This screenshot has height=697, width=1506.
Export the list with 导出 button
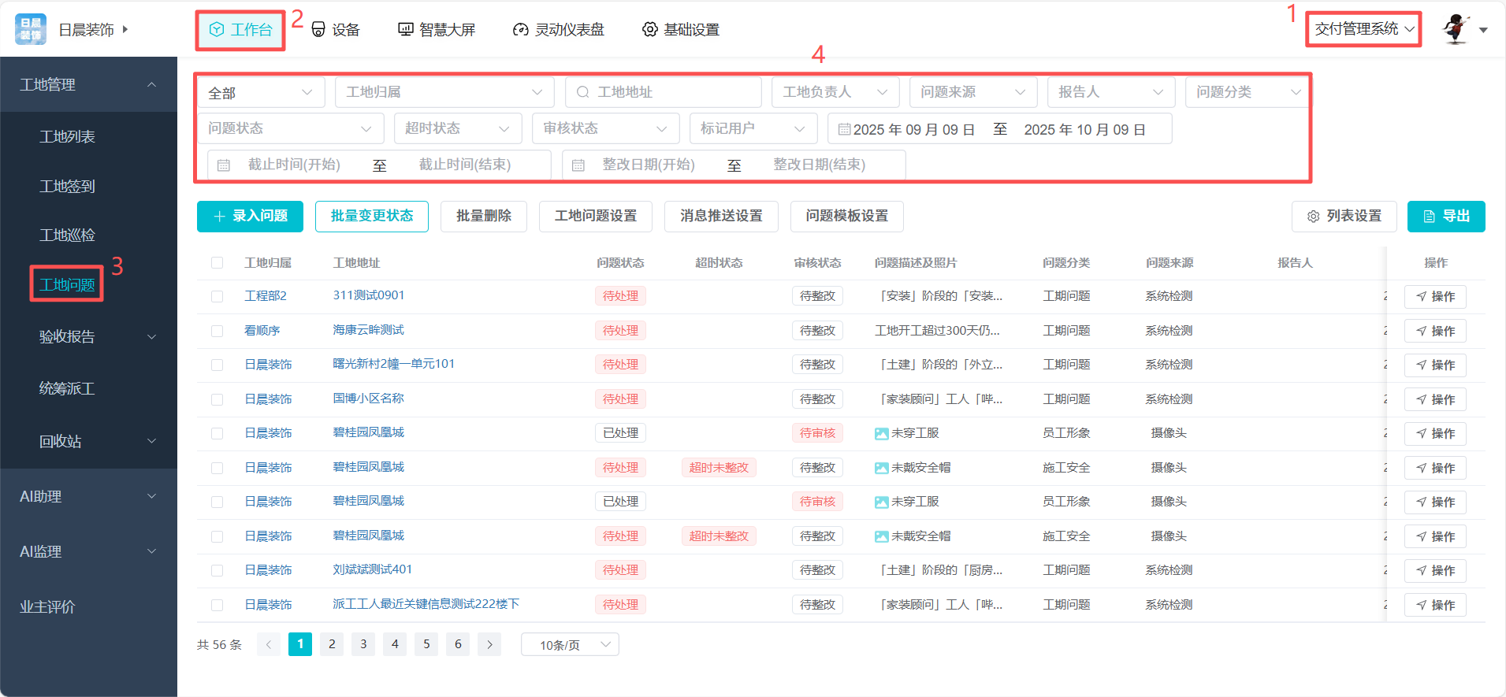tap(1445, 217)
